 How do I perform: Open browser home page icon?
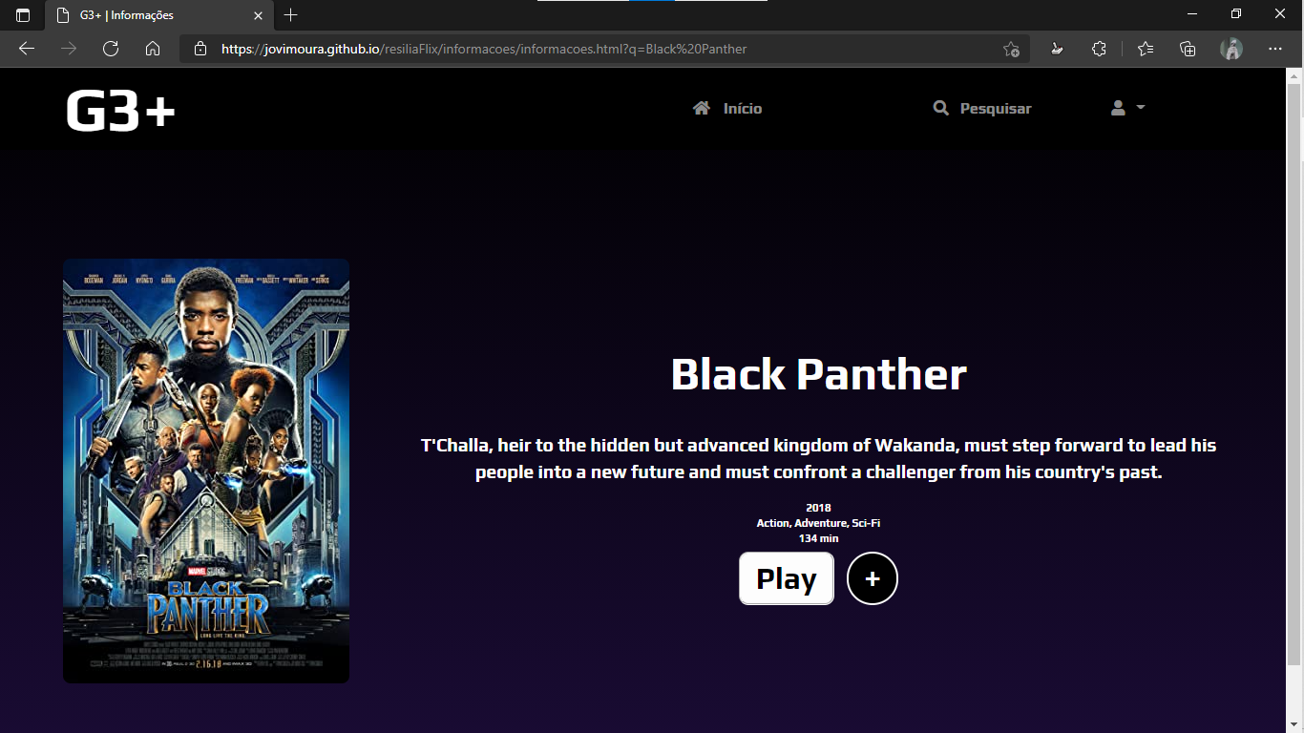tap(153, 49)
